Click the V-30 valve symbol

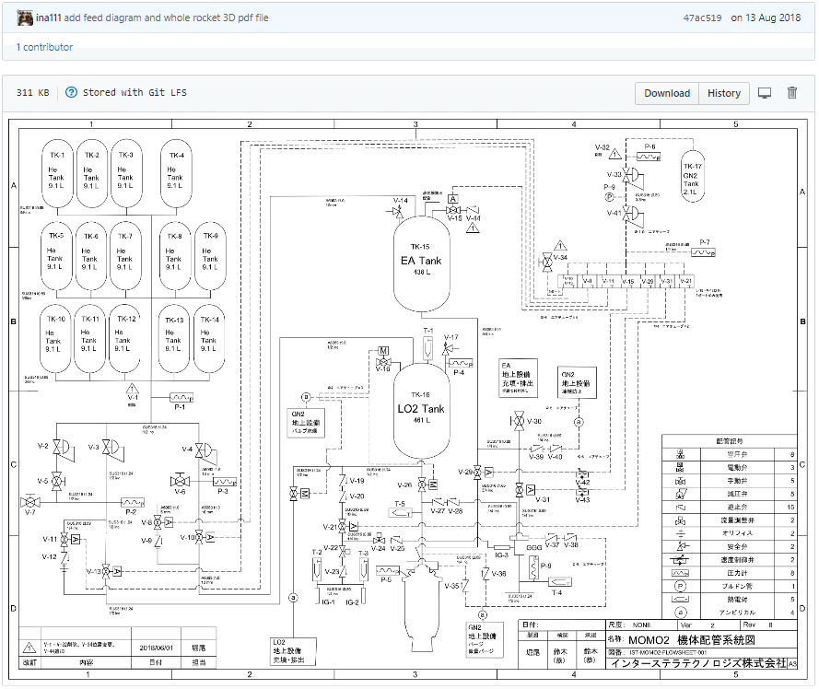pyautogui.click(x=519, y=421)
